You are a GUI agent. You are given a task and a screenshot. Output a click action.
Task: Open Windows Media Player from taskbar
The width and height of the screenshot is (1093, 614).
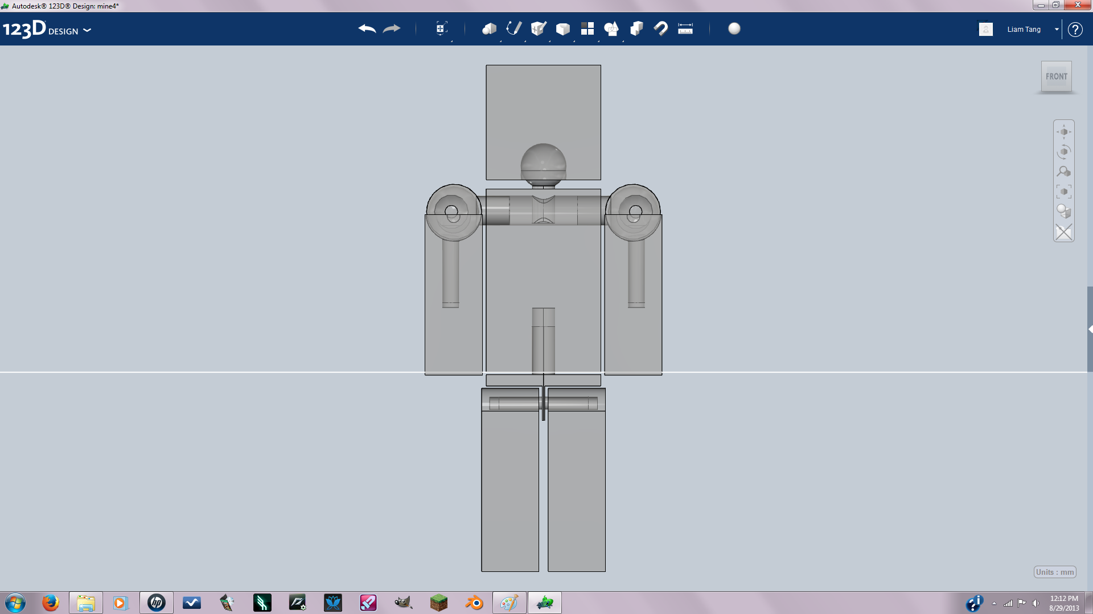[x=121, y=603]
